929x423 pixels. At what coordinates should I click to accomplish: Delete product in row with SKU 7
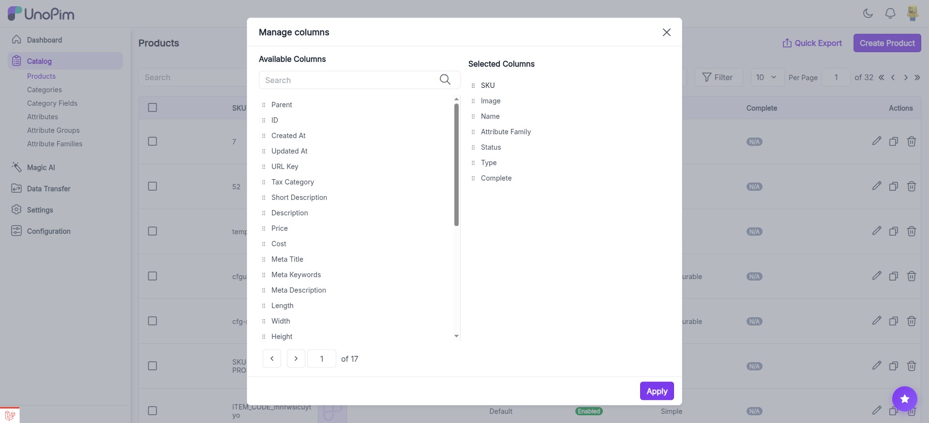912,141
